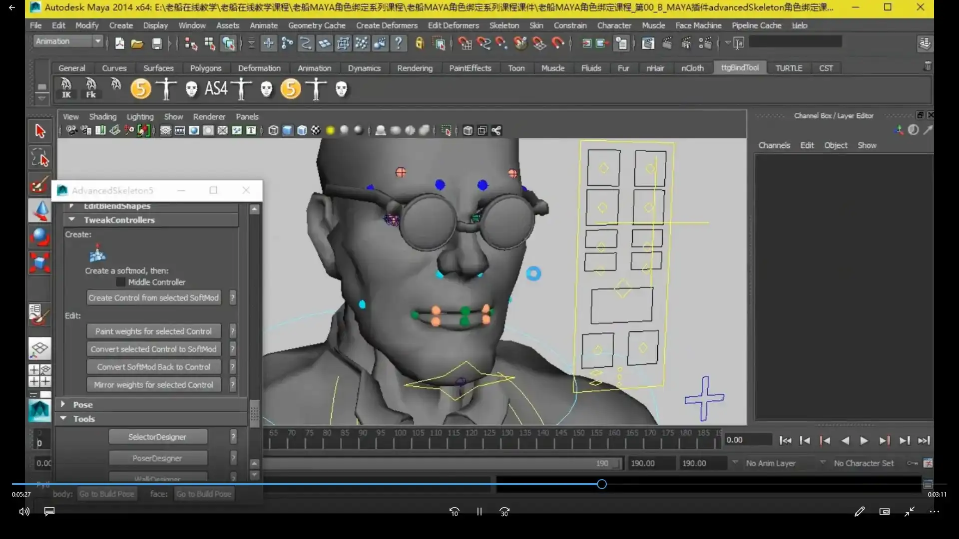Open the Skeleton menu

pyautogui.click(x=503, y=25)
